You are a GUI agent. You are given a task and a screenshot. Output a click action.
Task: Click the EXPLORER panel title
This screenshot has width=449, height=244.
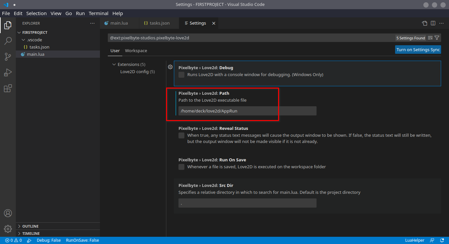click(x=31, y=23)
